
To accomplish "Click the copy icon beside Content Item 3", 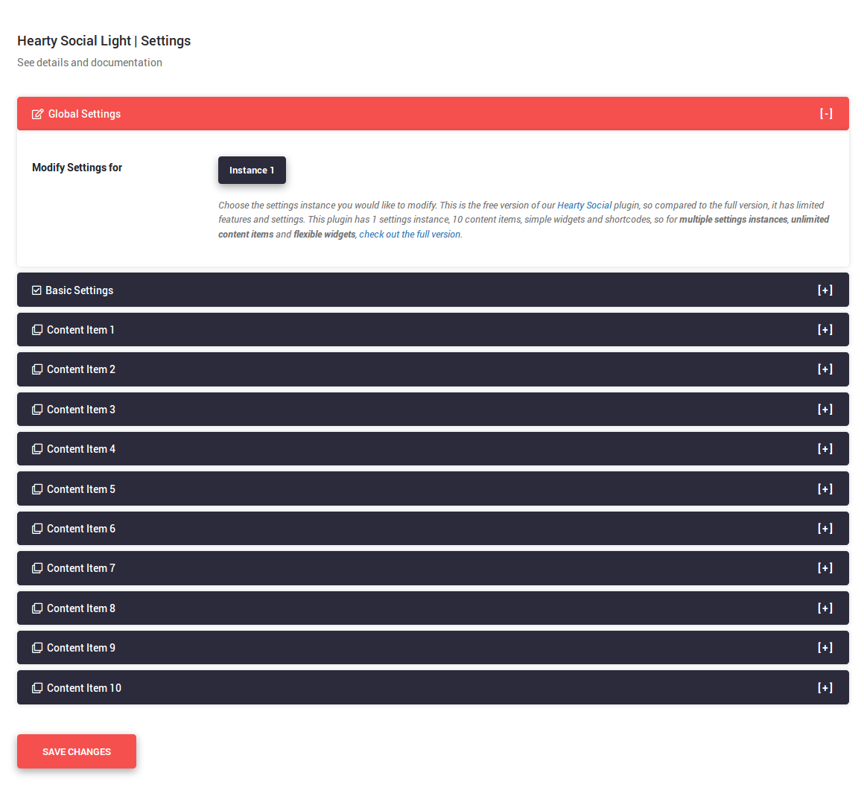I will 37,410.
